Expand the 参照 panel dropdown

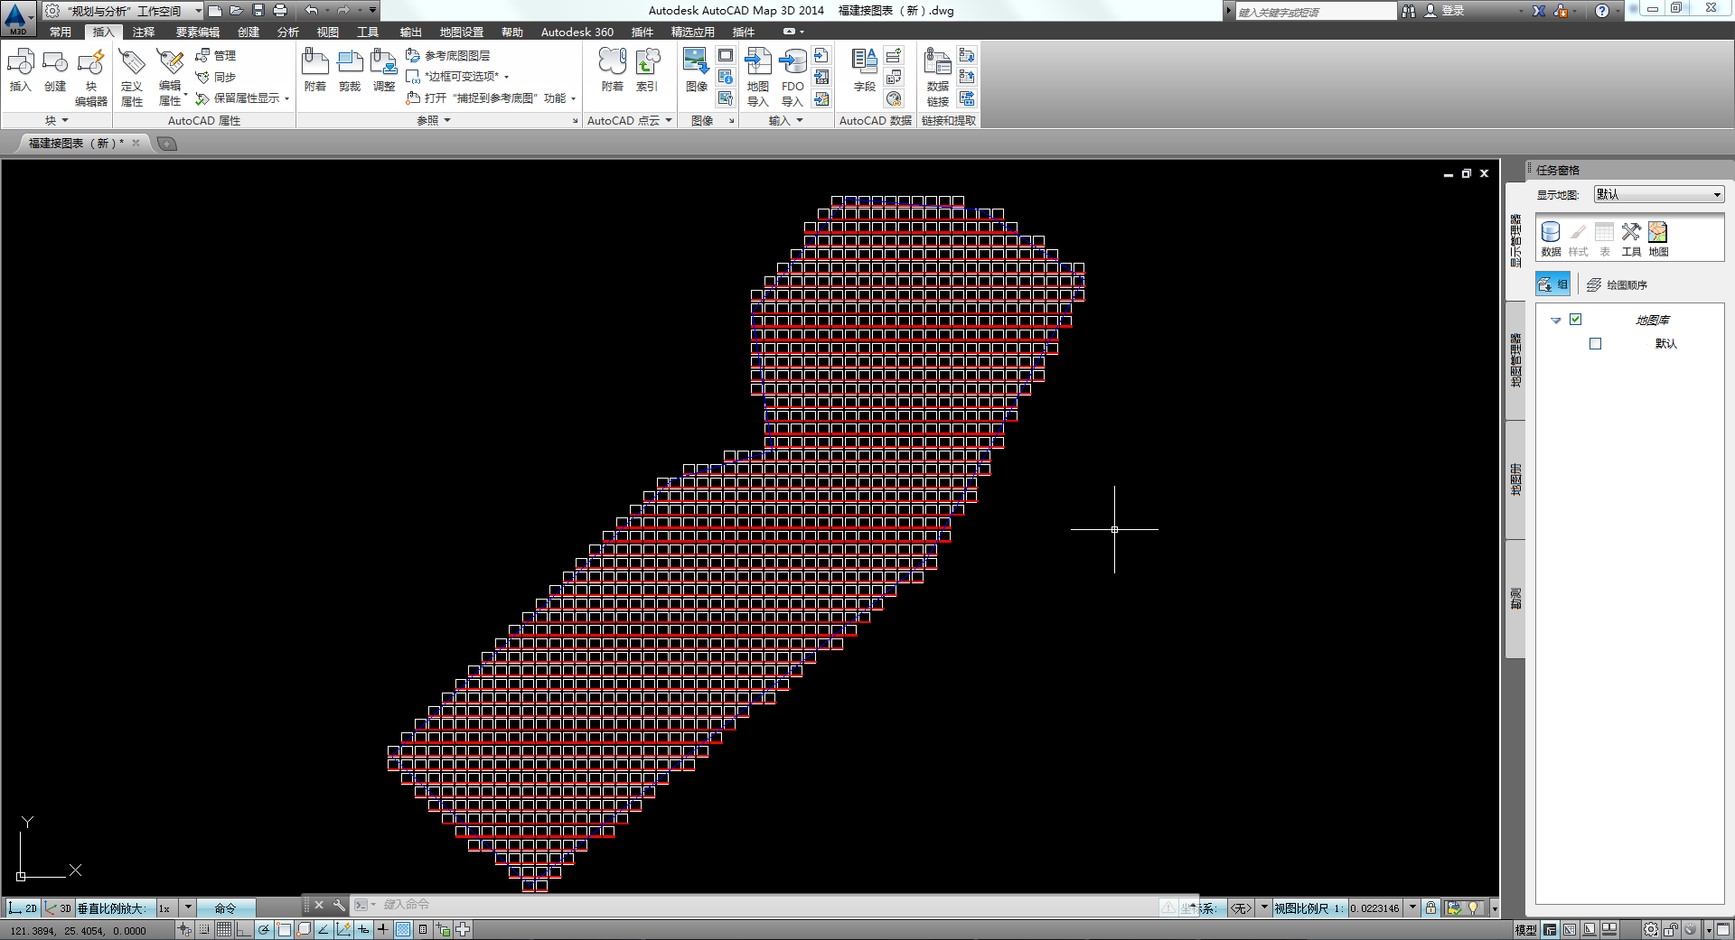tap(434, 120)
